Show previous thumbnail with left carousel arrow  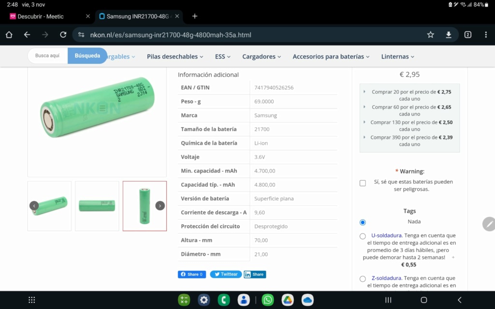point(34,206)
